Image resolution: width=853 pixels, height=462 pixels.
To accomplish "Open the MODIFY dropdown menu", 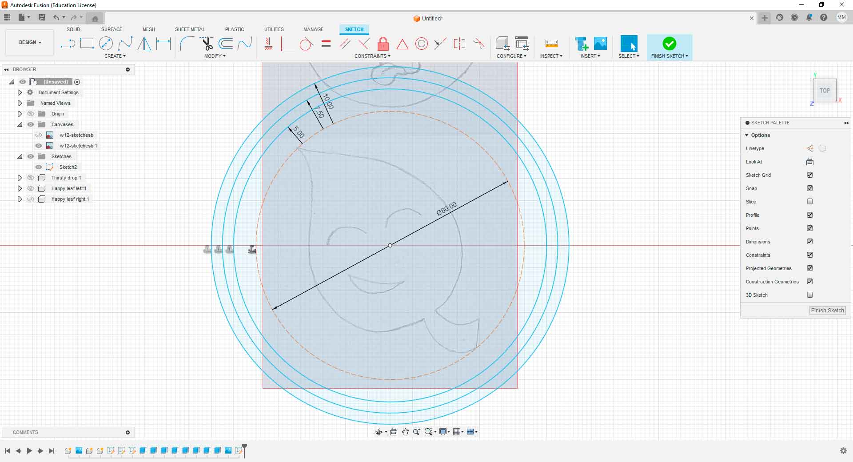I will pyautogui.click(x=215, y=56).
